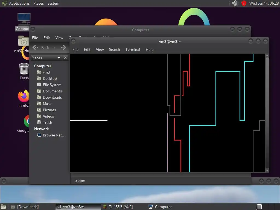Select Documents in Places sidebar

52,91
